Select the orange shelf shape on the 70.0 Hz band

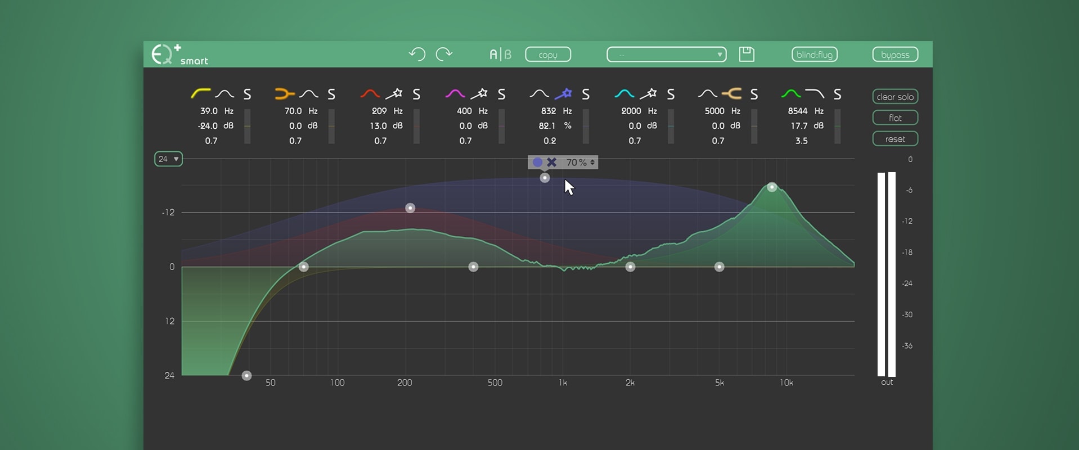pos(285,93)
